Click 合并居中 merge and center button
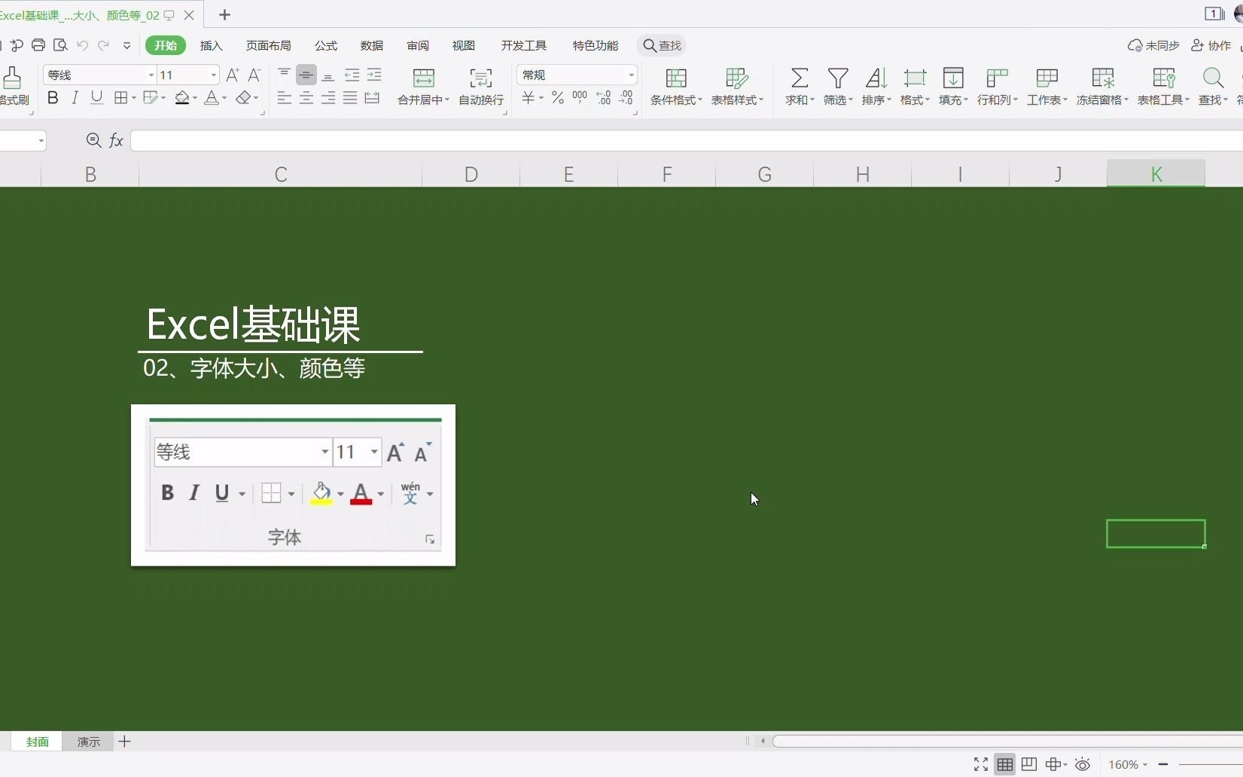 [423, 87]
